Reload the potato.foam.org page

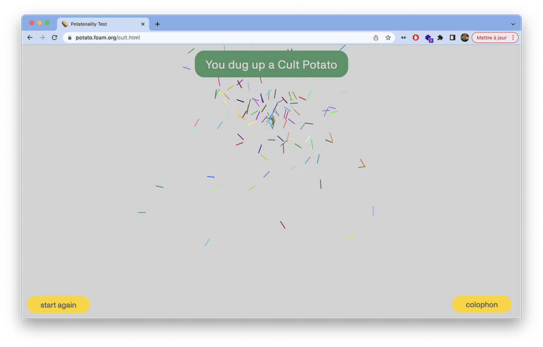(x=54, y=37)
